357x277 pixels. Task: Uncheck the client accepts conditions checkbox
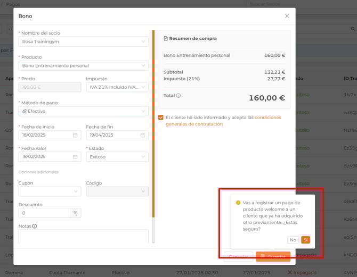pyautogui.click(x=161, y=117)
